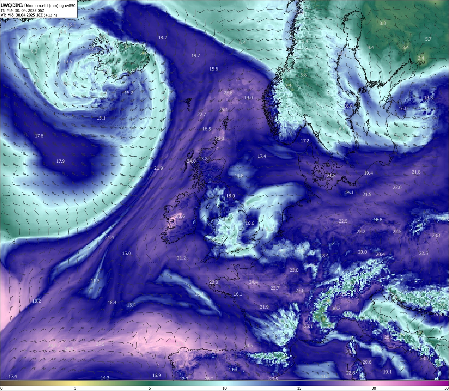Click the 30.2 value over the Alps
Screen dimensions: 449x391
[x=336, y=308]
